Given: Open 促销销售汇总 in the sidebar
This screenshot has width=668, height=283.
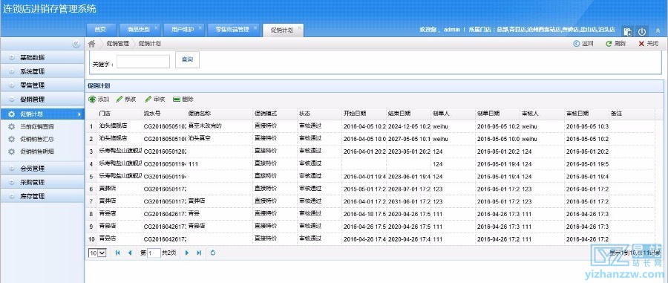Looking at the screenshot, I should coord(37,139).
